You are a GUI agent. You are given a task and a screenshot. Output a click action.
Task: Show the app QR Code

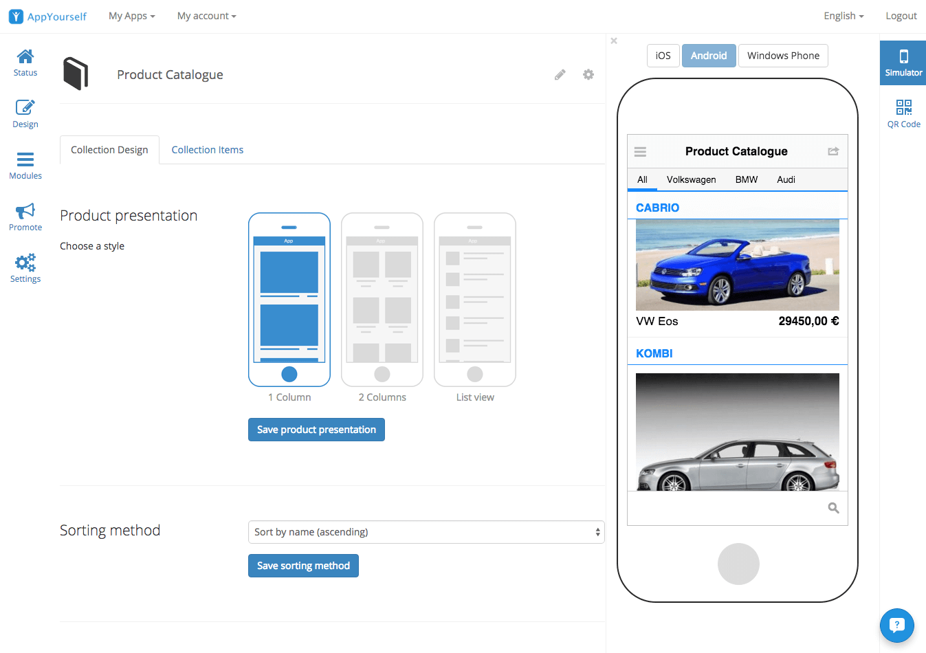903,112
